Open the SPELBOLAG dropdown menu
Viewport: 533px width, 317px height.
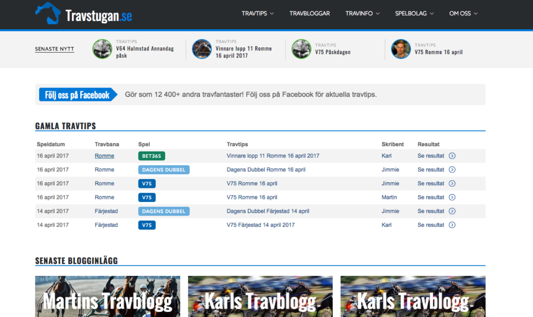(414, 14)
